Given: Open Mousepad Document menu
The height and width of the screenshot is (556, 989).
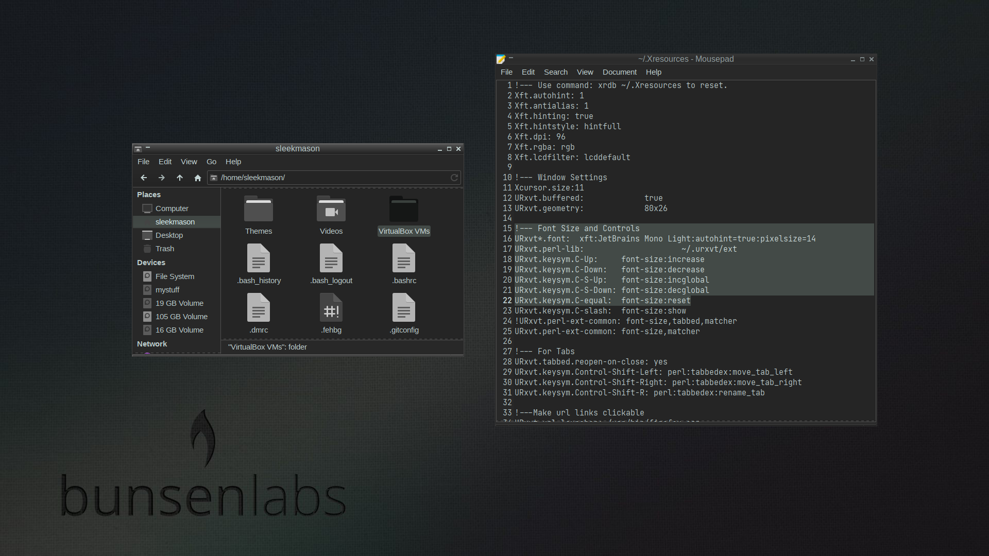Looking at the screenshot, I should [x=620, y=72].
